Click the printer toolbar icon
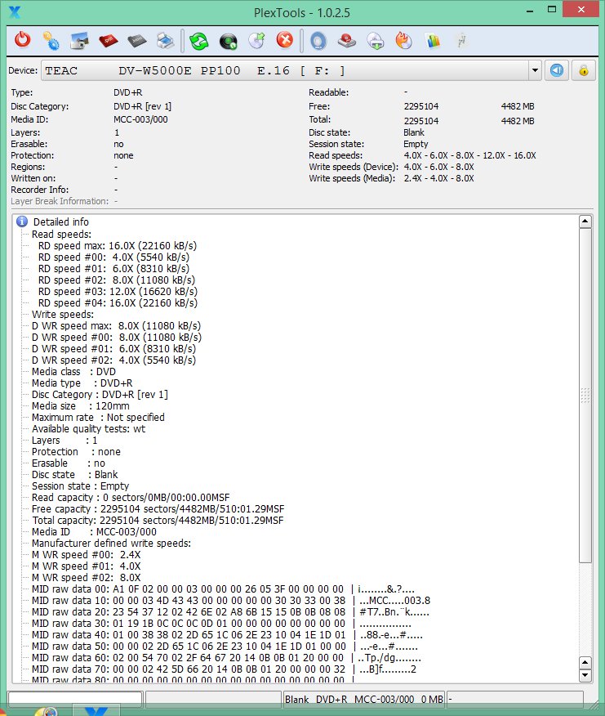The width and height of the screenshot is (605, 716). pyautogui.click(x=165, y=41)
